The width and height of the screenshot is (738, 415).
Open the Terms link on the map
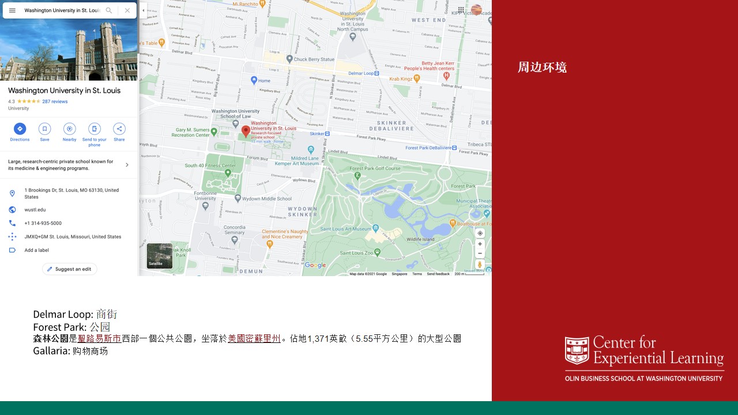[417, 274]
